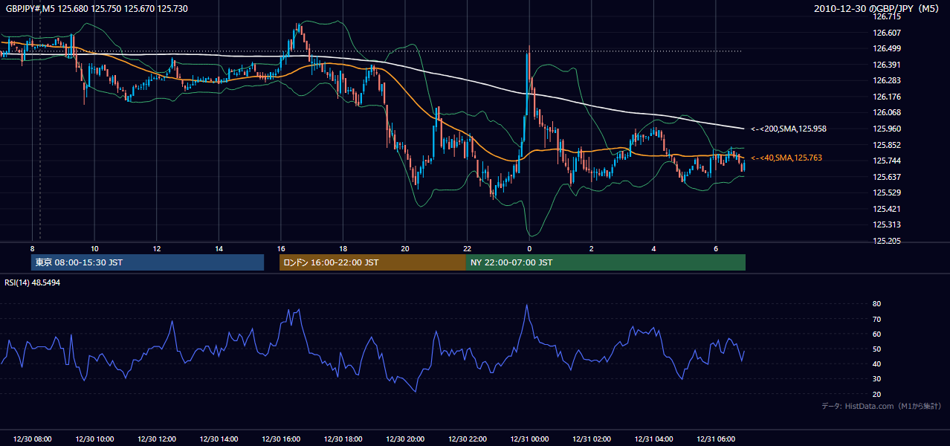
Task: Click price axis label 125.637
Action: (887, 177)
